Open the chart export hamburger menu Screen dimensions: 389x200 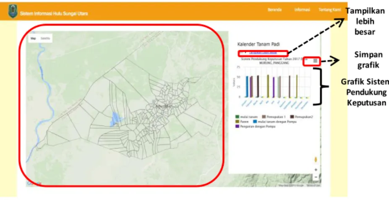pyautogui.click(x=315, y=61)
